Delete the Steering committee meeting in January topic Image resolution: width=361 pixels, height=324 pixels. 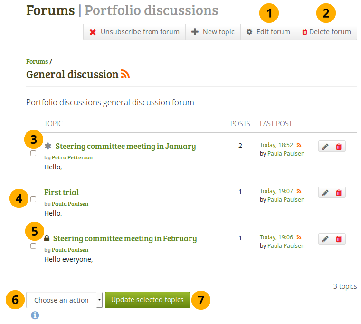pos(339,147)
